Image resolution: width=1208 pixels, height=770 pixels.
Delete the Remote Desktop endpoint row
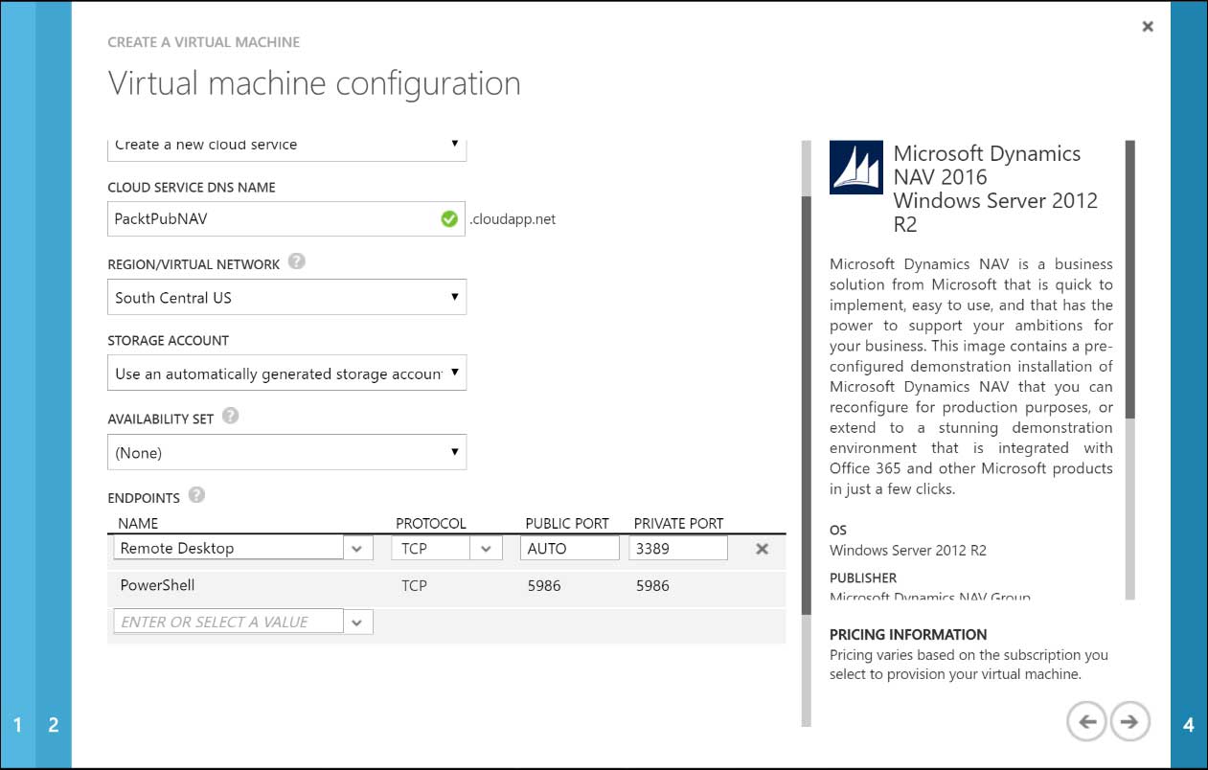pos(761,549)
